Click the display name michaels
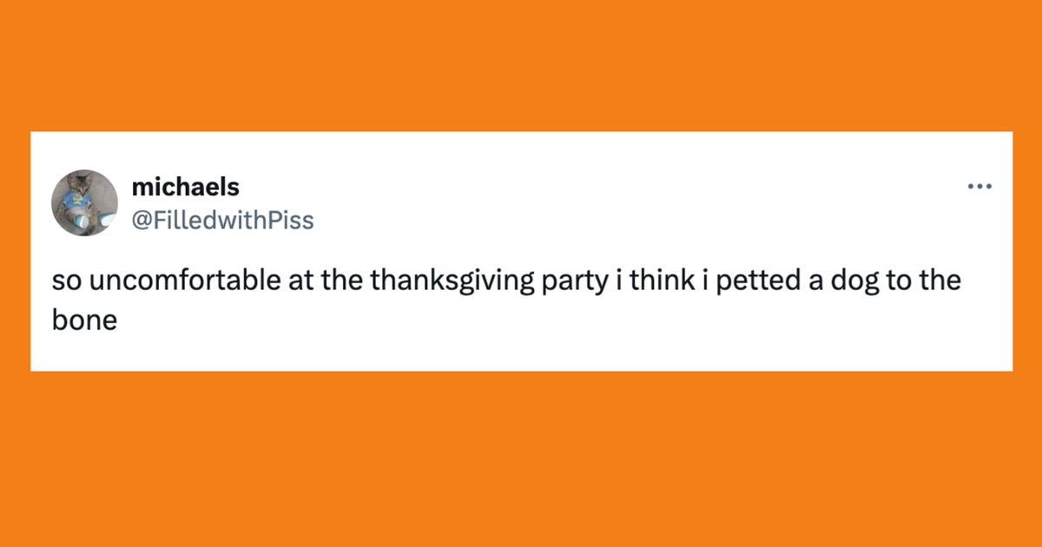This screenshot has width=1042, height=547. [x=185, y=186]
